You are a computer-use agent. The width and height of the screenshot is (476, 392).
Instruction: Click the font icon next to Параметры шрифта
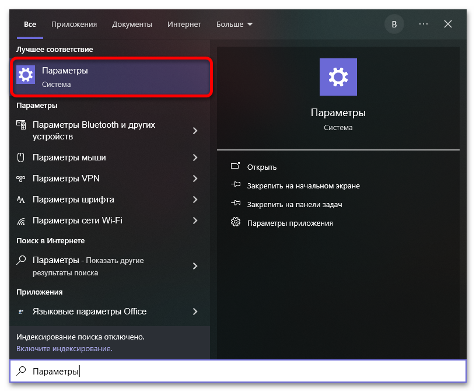tap(20, 199)
